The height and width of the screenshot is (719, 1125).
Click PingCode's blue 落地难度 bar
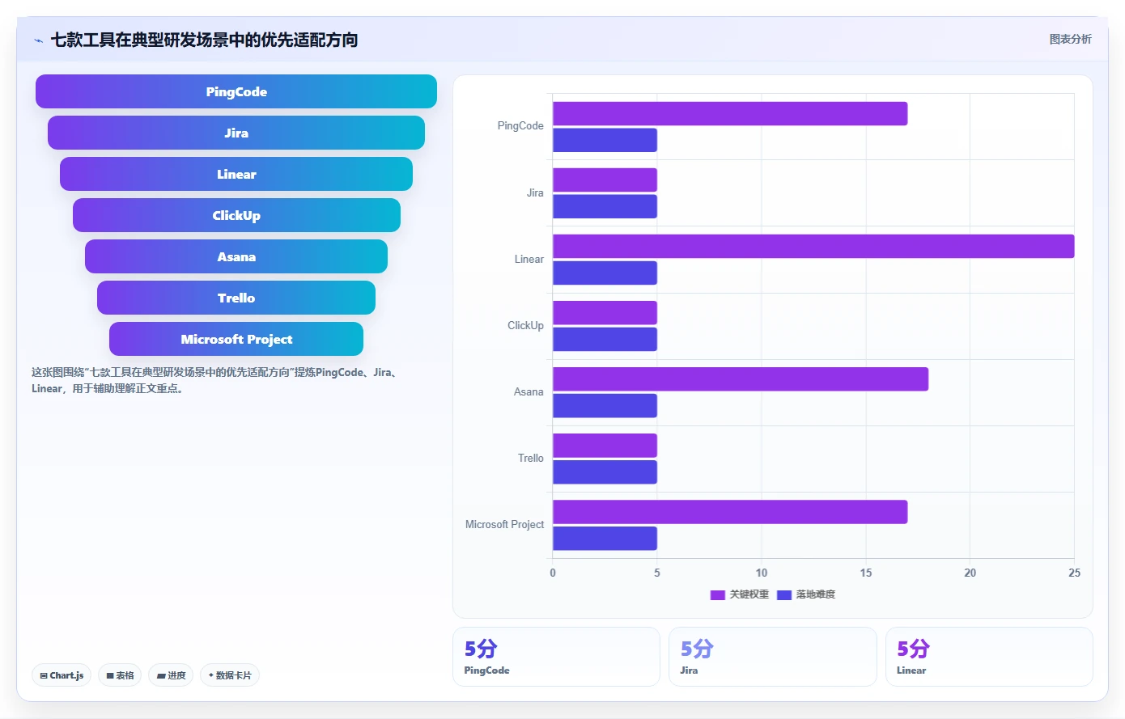pos(605,140)
